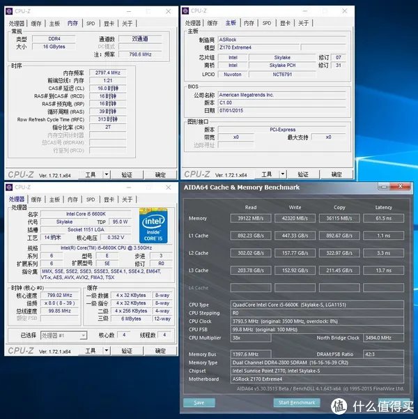Close the AIDA64 Cache & Memory Benchmark window
The height and width of the screenshot is (419, 418).
(401, 187)
